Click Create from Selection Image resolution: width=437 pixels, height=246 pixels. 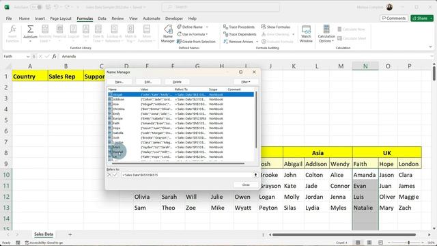click(196, 42)
